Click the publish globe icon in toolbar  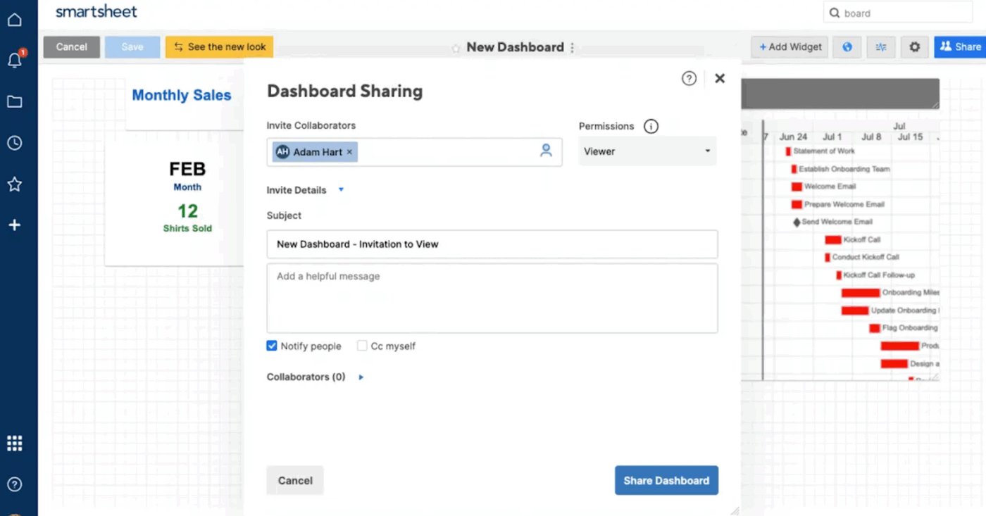coord(847,46)
